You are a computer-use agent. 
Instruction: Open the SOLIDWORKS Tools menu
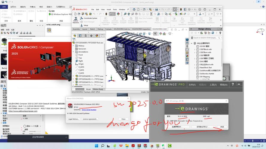pyautogui.click(x=115, y=10)
